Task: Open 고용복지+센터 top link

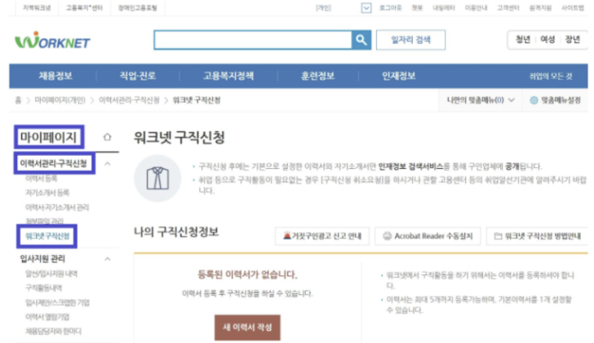Action: [x=84, y=8]
